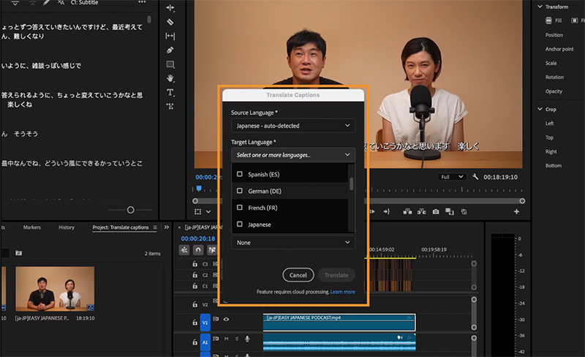585x357 pixels.
Task: Click the Translate button
Action: pos(336,275)
